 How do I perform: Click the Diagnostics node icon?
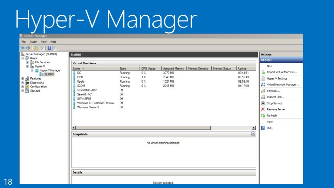[27, 83]
